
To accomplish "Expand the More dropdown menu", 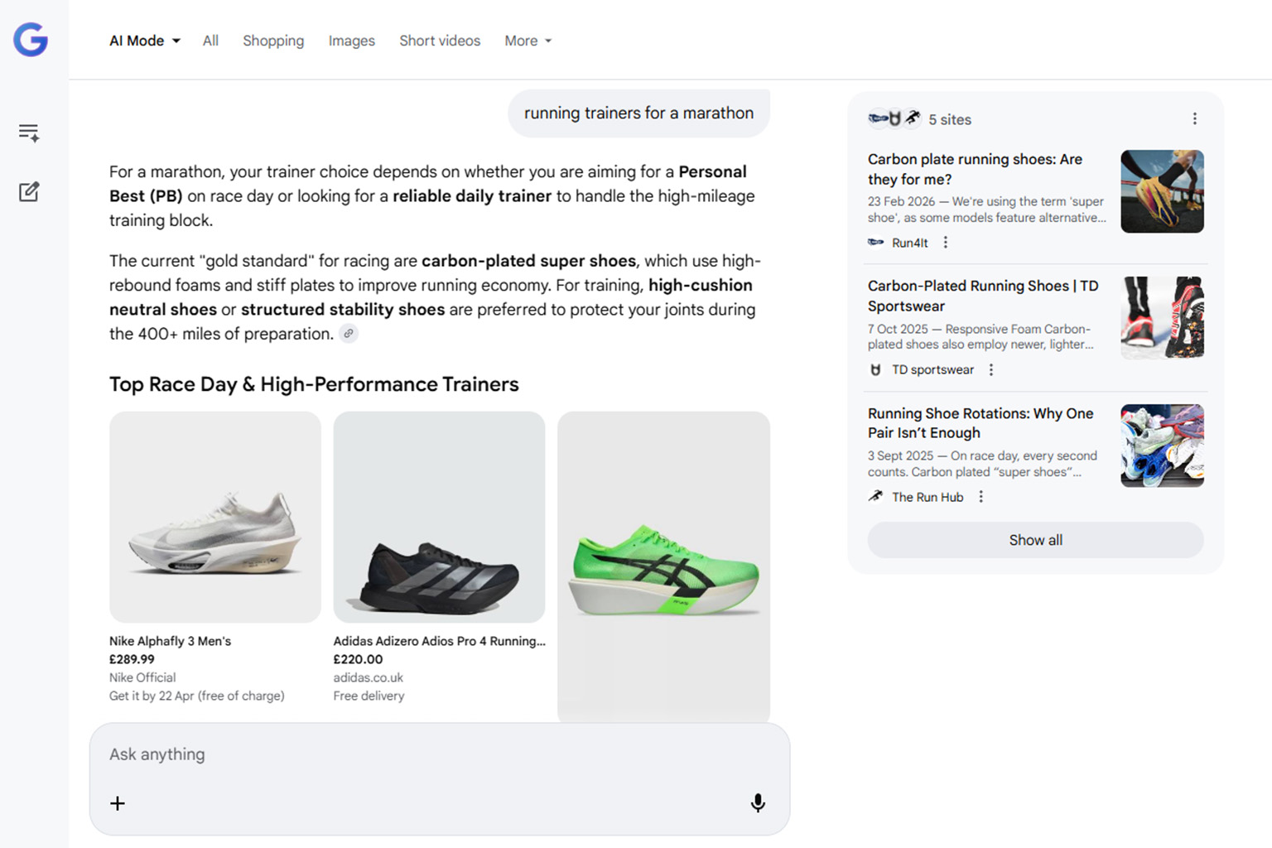I will click(528, 41).
